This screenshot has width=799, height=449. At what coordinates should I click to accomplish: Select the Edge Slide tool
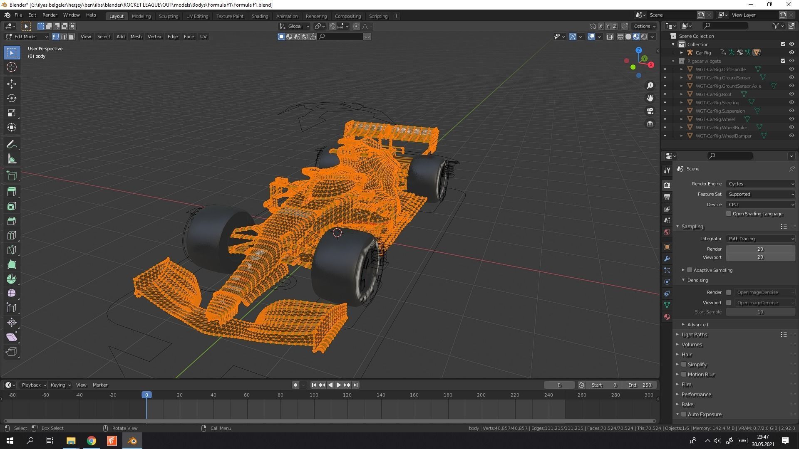point(12,308)
